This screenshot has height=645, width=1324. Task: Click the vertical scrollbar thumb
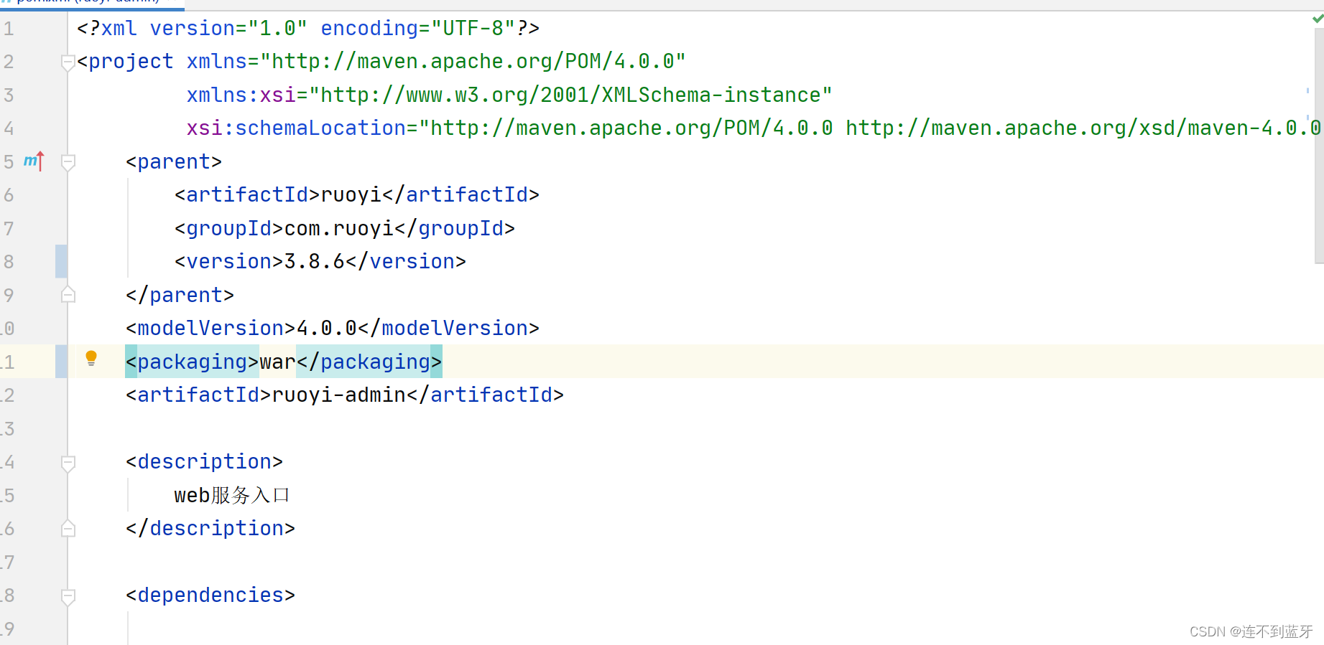(1319, 147)
